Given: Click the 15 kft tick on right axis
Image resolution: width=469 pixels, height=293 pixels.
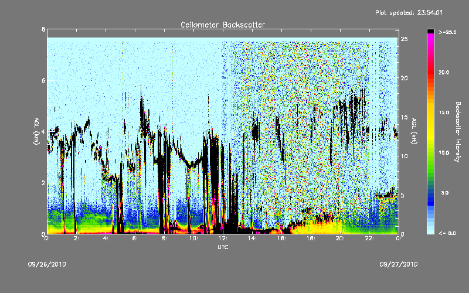Looking at the screenshot, I should 405,117.
